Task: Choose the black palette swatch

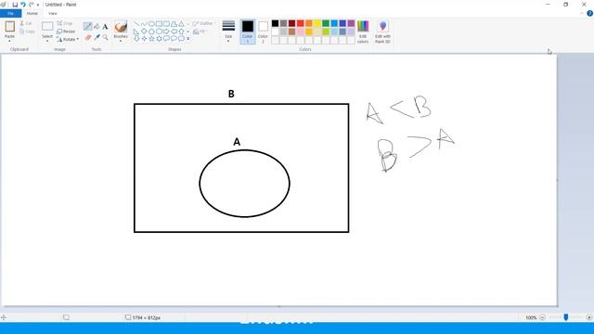Action: (x=275, y=23)
